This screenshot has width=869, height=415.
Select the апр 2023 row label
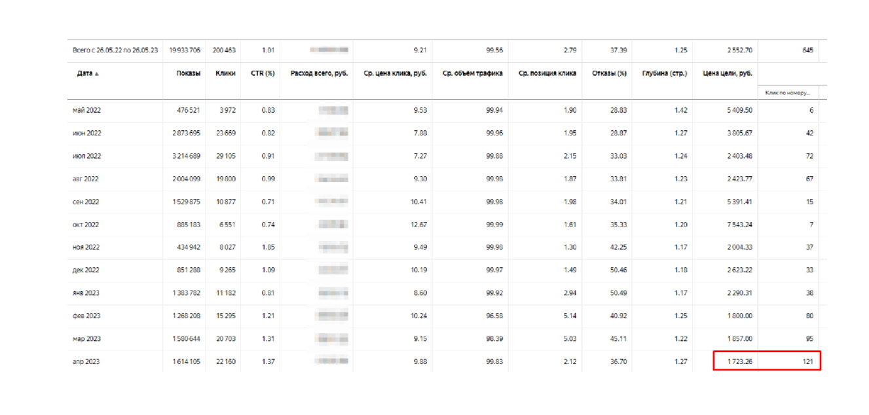coord(86,361)
